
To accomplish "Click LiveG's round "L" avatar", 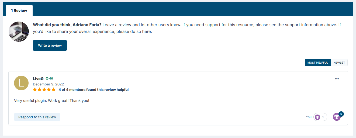I will (21, 83).
